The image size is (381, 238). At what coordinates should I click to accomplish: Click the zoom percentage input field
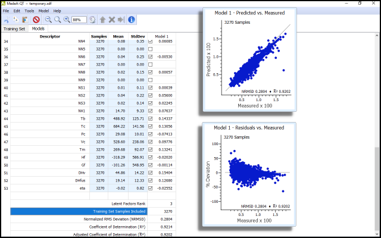79,20
